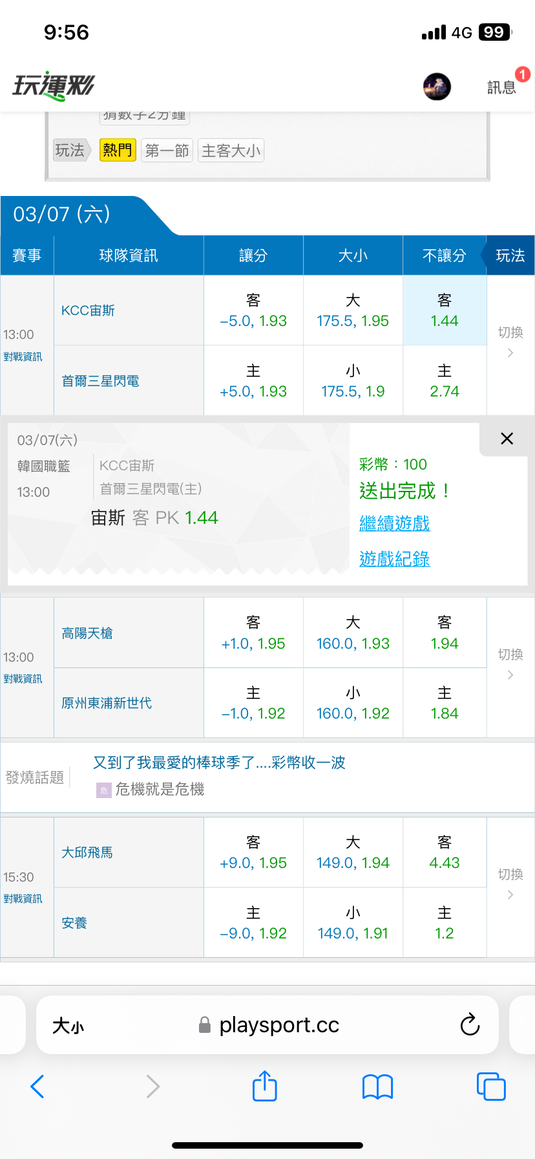Open KCC宙斯 team info
Viewport: 535px width, 1159px height.
88,310
